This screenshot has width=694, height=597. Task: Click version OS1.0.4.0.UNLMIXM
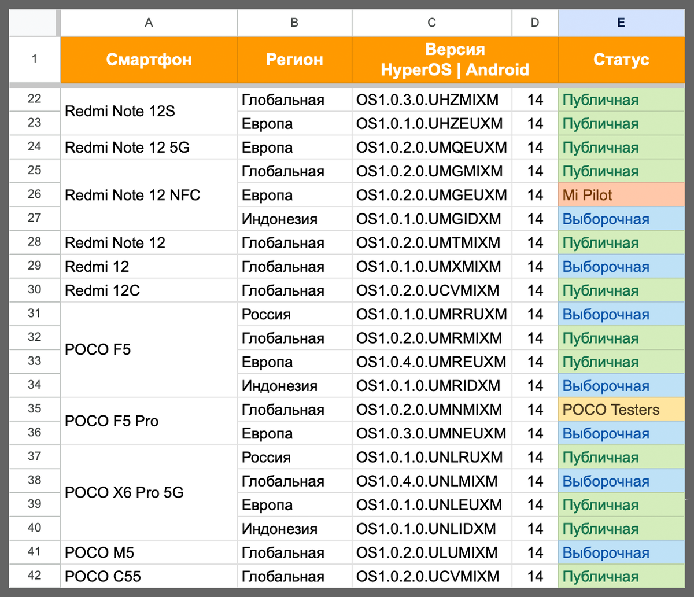point(432,481)
